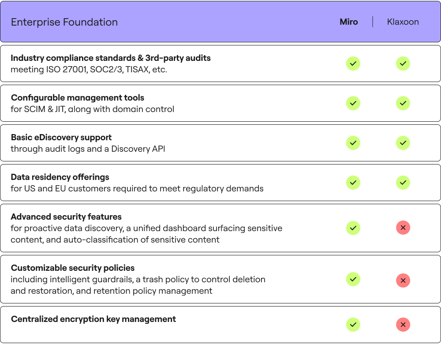Click Klaxoon red X for Advanced security features

click(x=403, y=228)
